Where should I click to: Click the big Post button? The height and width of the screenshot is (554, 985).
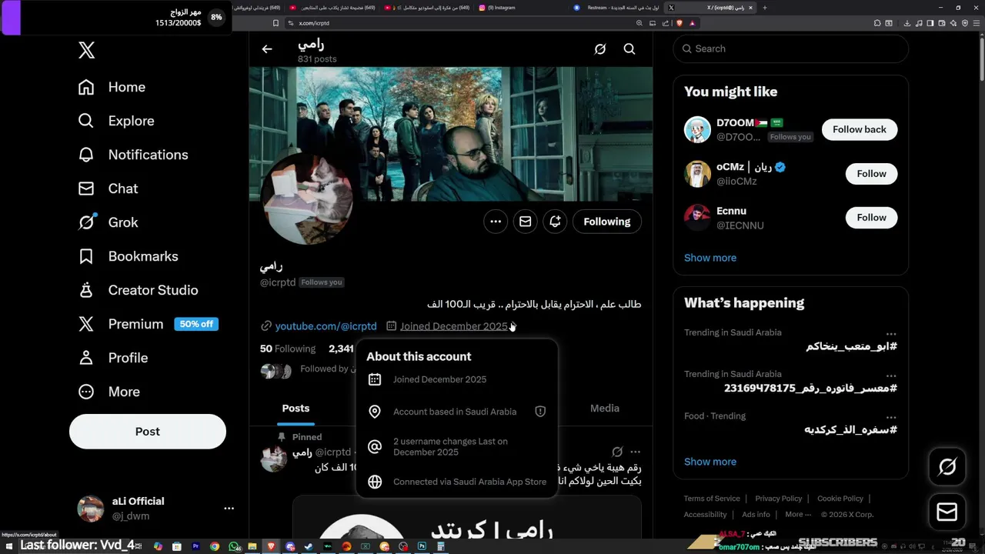tap(148, 432)
